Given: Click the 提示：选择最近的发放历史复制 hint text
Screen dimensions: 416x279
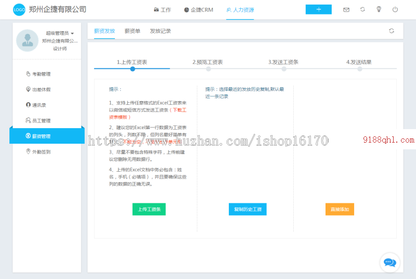Looking at the screenshot, I should click(x=244, y=93).
